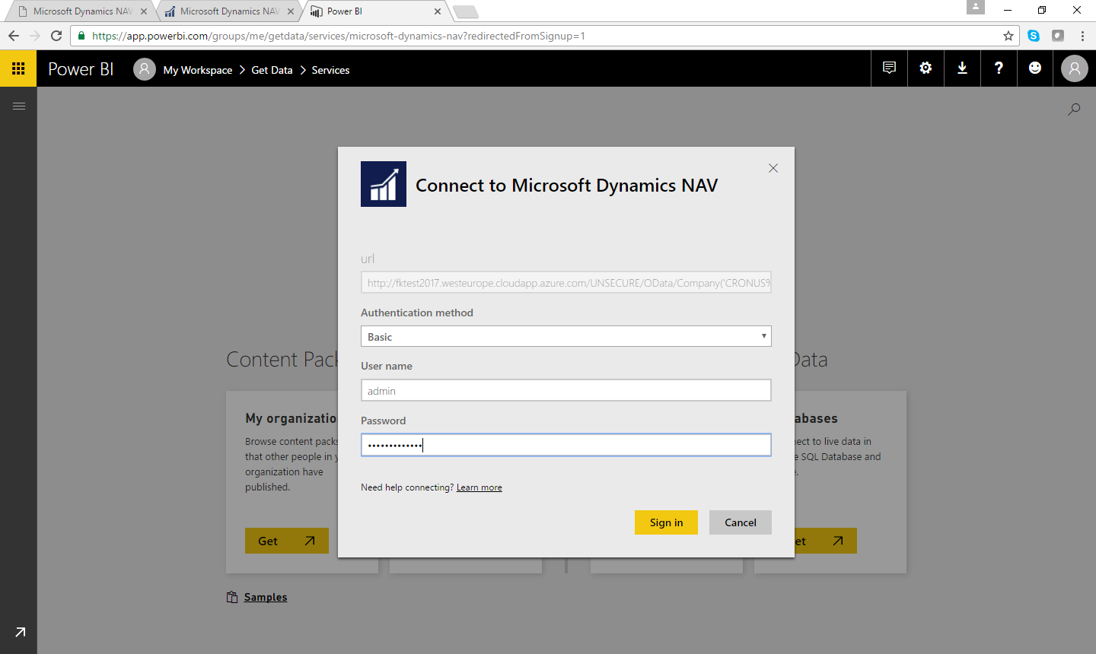Close the Connect to Dynamics NAV dialog
This screenshot has width=1096, height=654.
point(773,168)
